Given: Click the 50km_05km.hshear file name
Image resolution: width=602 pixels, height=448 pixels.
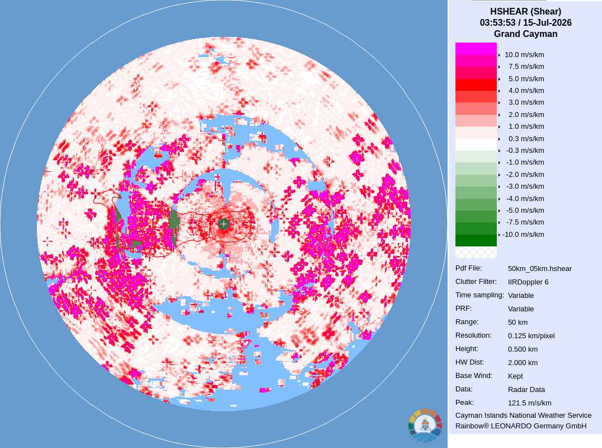Looking at the screenshot, I should [x=539, y=269].
